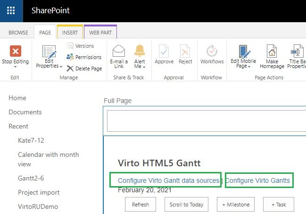Viewport: 306px width, 214px height.
Task: Open Calendar with month view link
Action: point(49,159)
